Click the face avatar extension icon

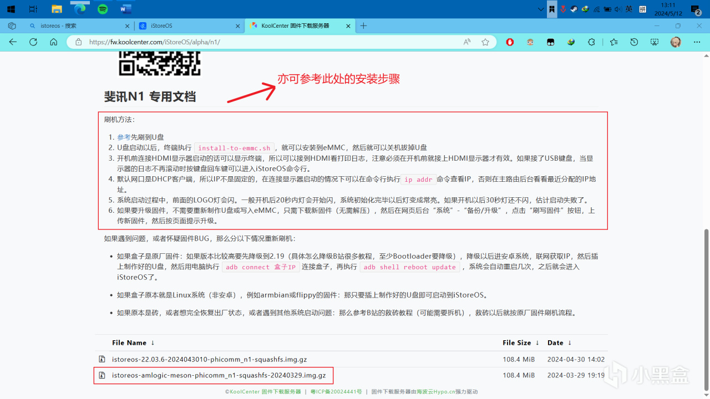click(x=530, y=42)
